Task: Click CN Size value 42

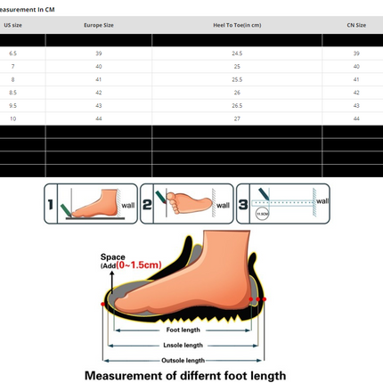Action: tap(356, 93)
